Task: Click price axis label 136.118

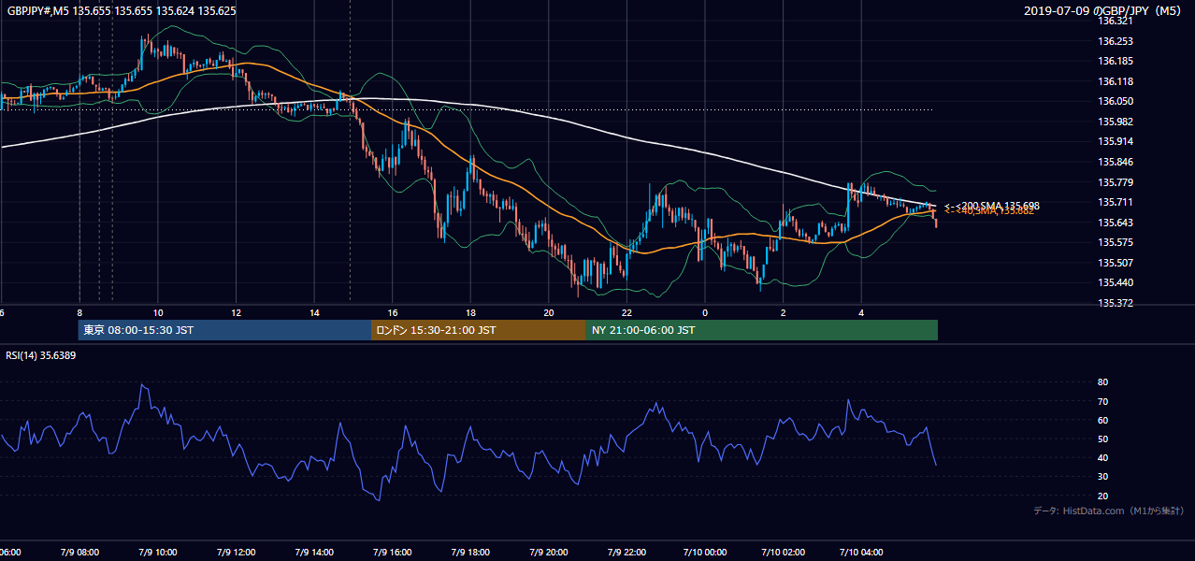Action: (1115, 81)
